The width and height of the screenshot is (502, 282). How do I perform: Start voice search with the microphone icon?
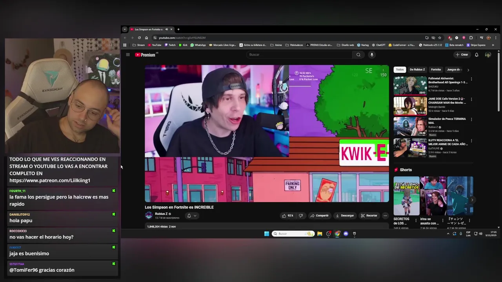[x=372, y=55]
